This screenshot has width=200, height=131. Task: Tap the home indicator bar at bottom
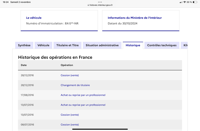click(100, 129)
